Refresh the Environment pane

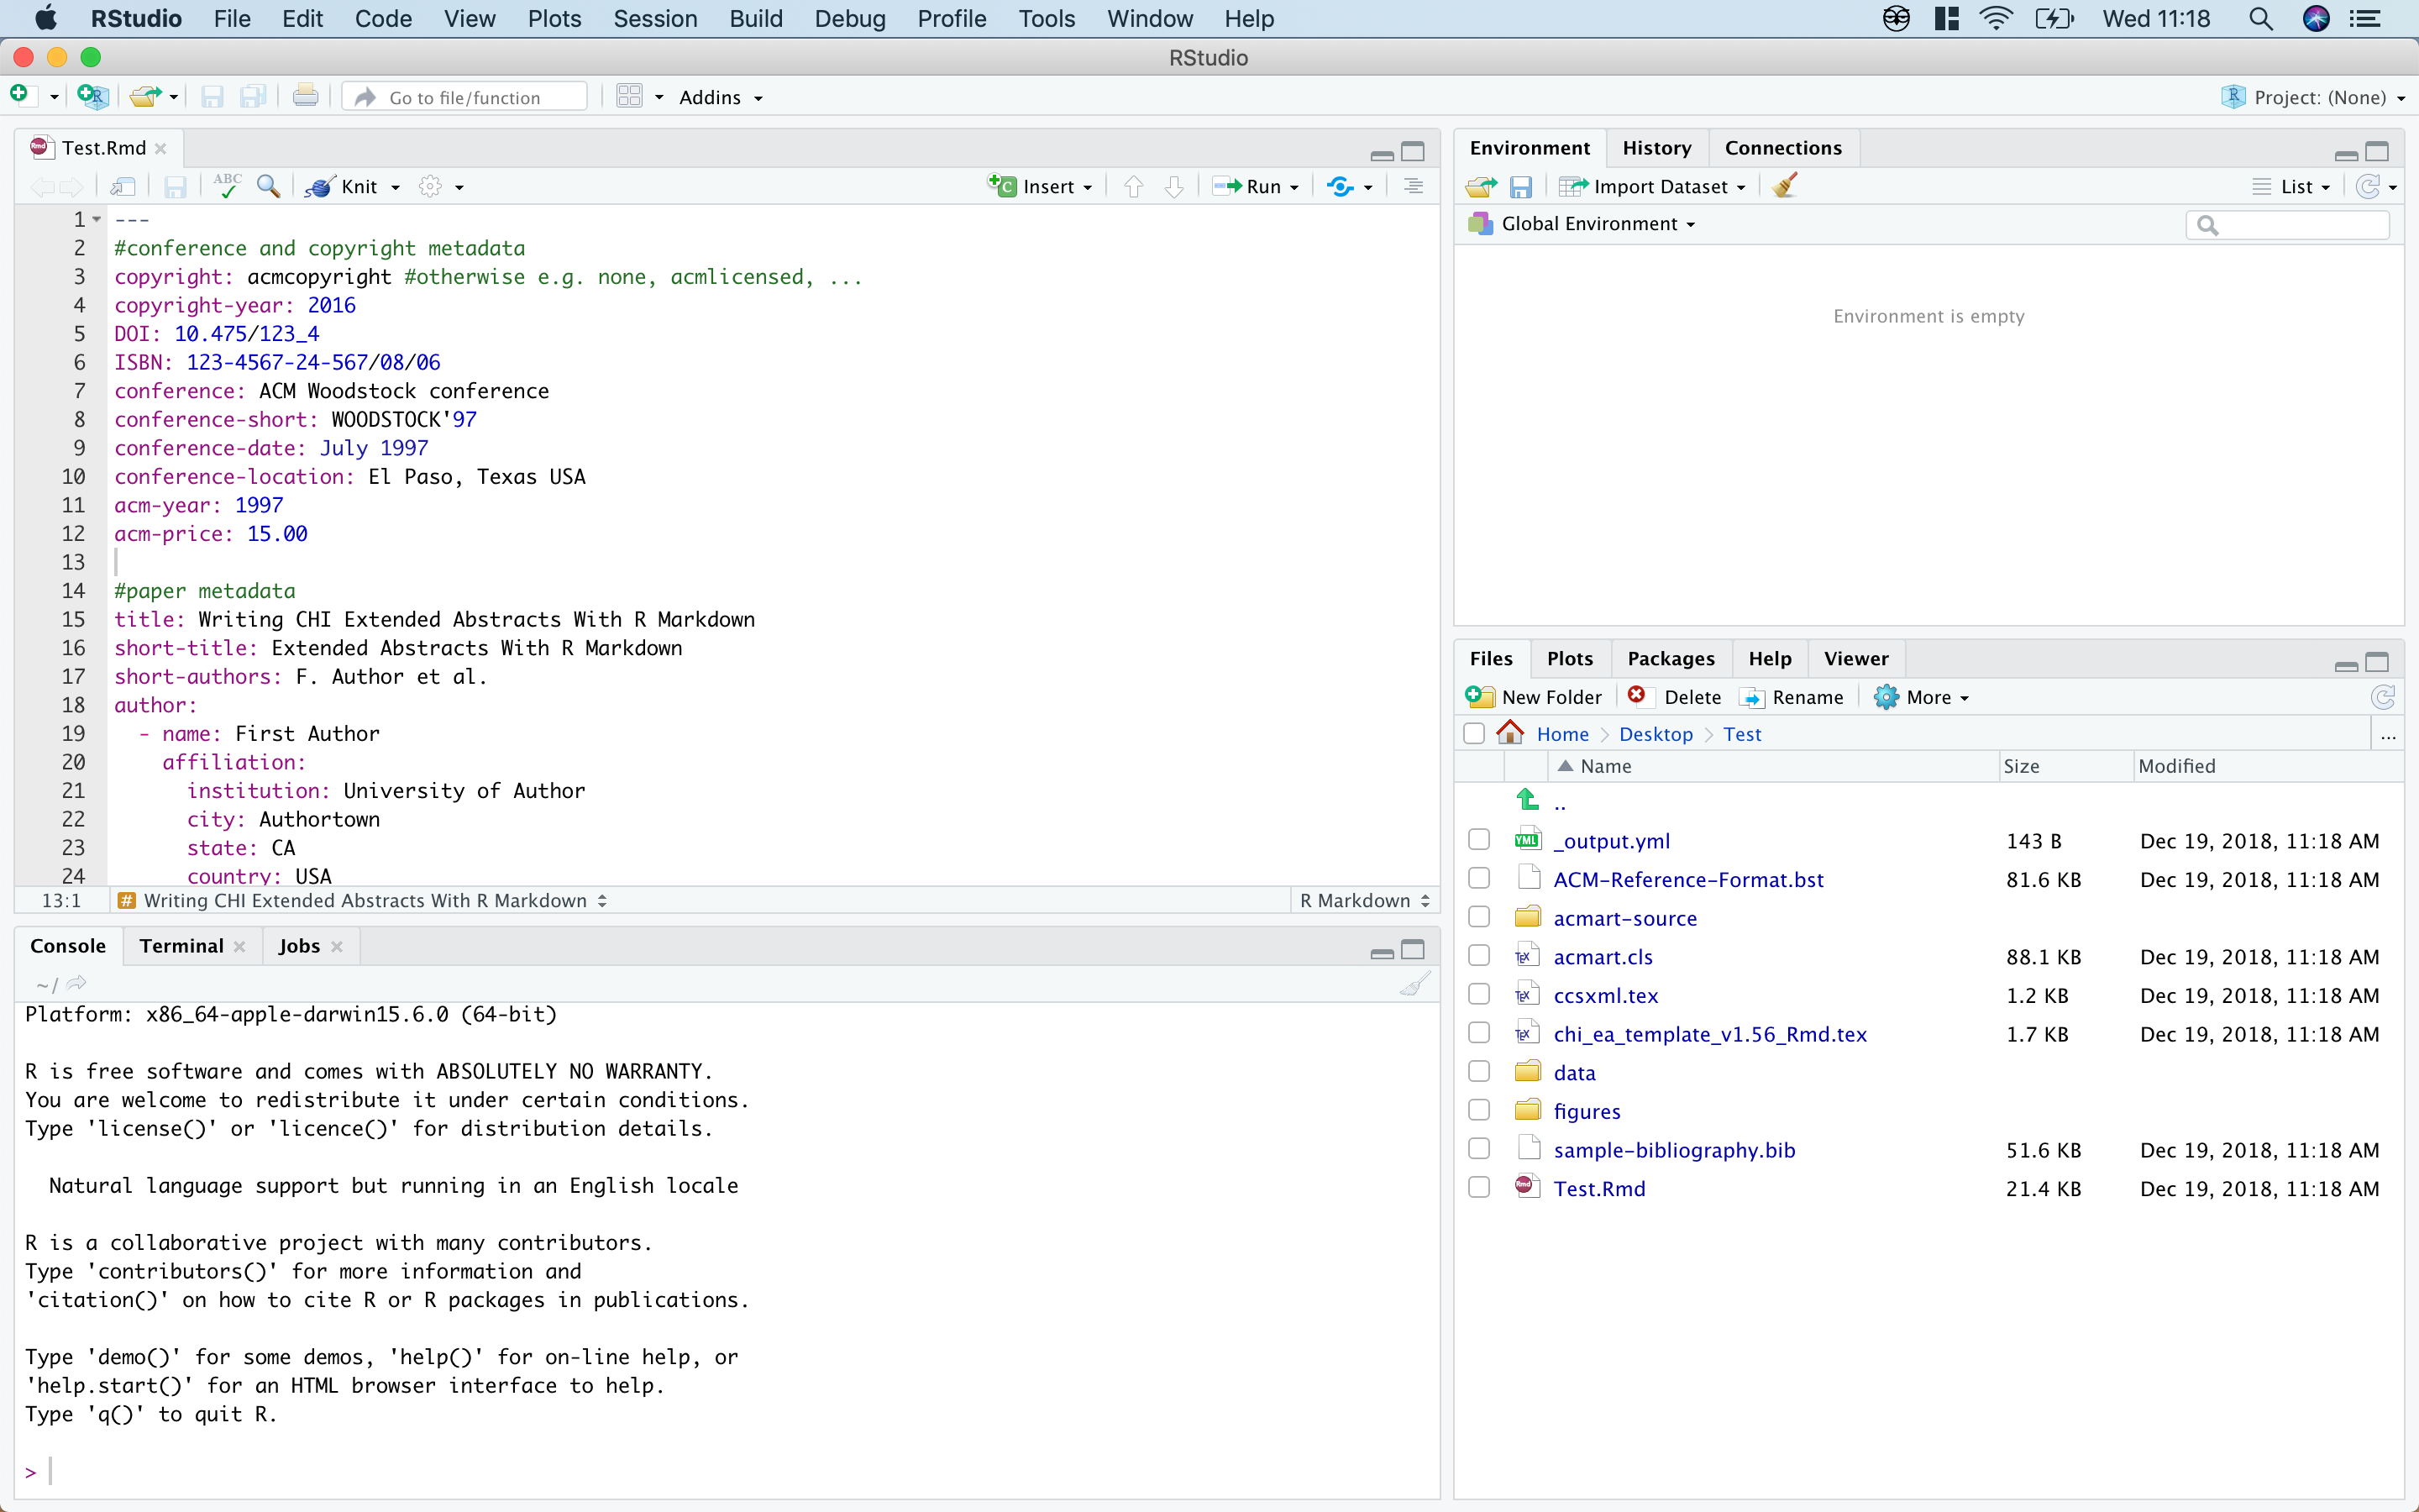(x=2368, y=186)
